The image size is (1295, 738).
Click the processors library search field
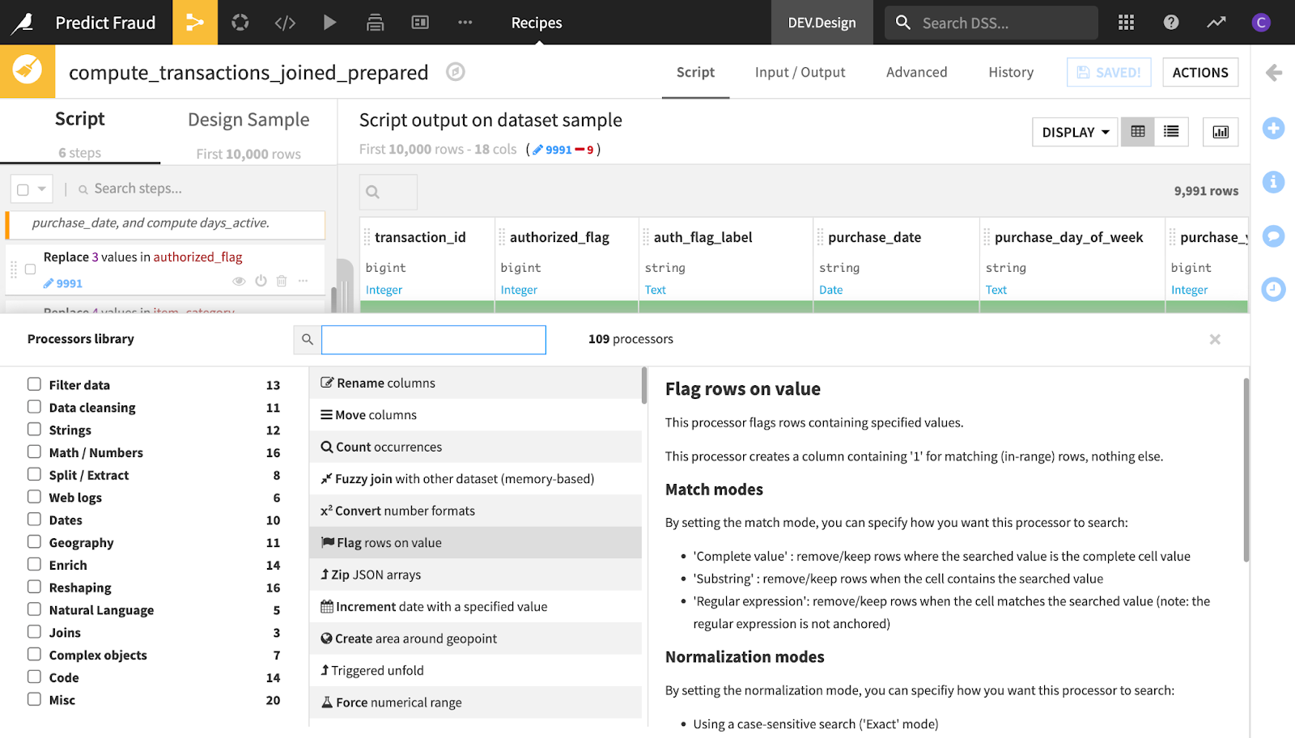(x=434, y=340)
